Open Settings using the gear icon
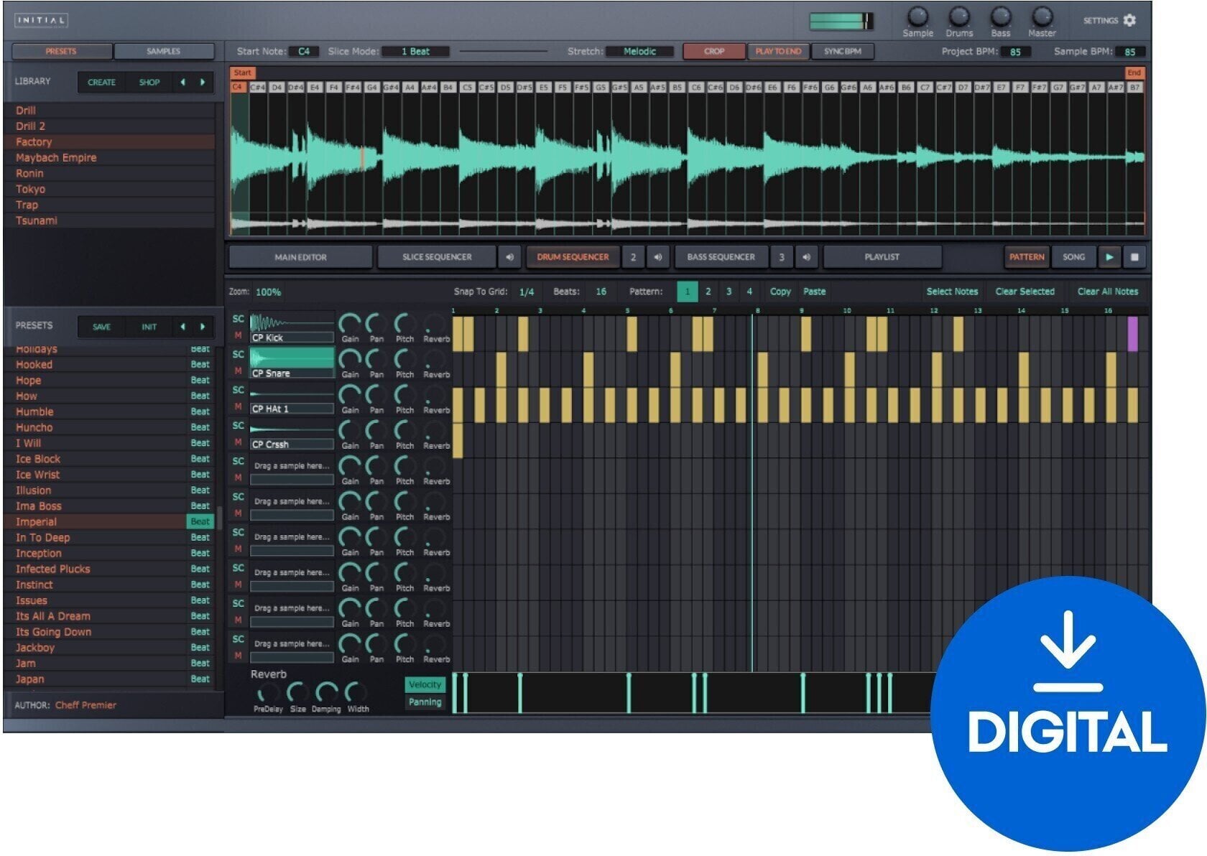Image resolution: width=1207 pixels, height=856 pixels. pyautogui.click(x=1130, y=21)
